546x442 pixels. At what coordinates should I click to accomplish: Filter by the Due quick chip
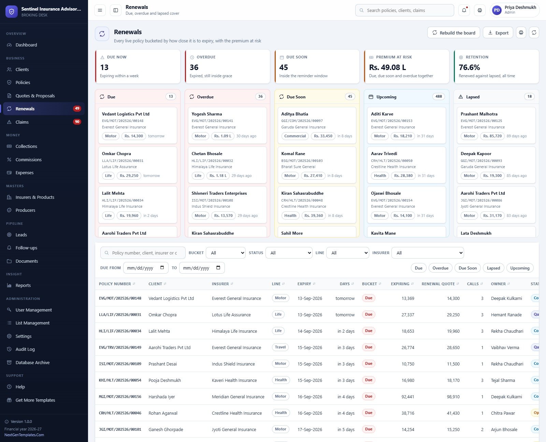418,268
